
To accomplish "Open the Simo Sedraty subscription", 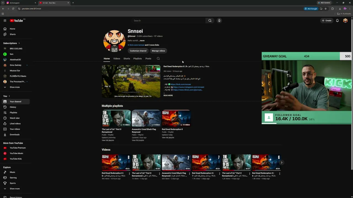I will tap(15, 65).
